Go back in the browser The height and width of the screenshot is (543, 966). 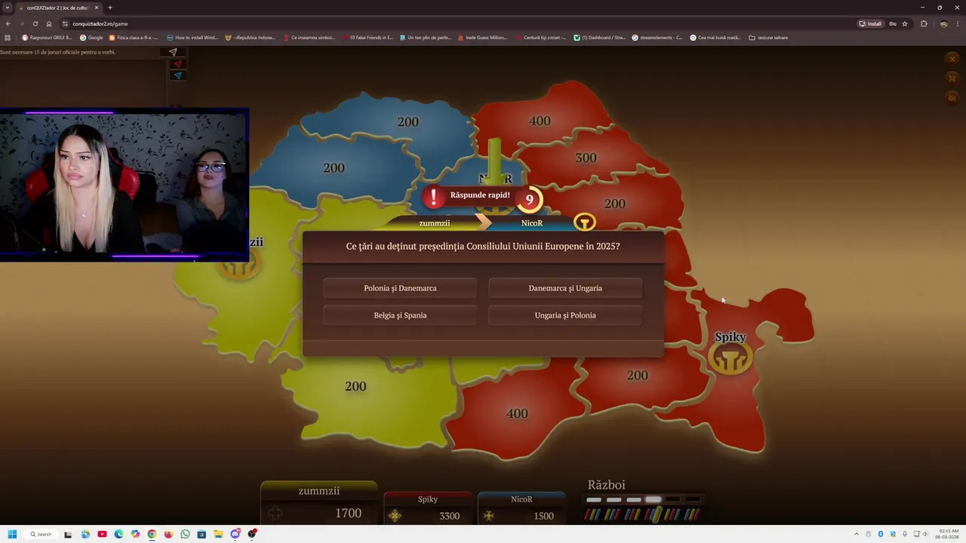tap(8, 23)
